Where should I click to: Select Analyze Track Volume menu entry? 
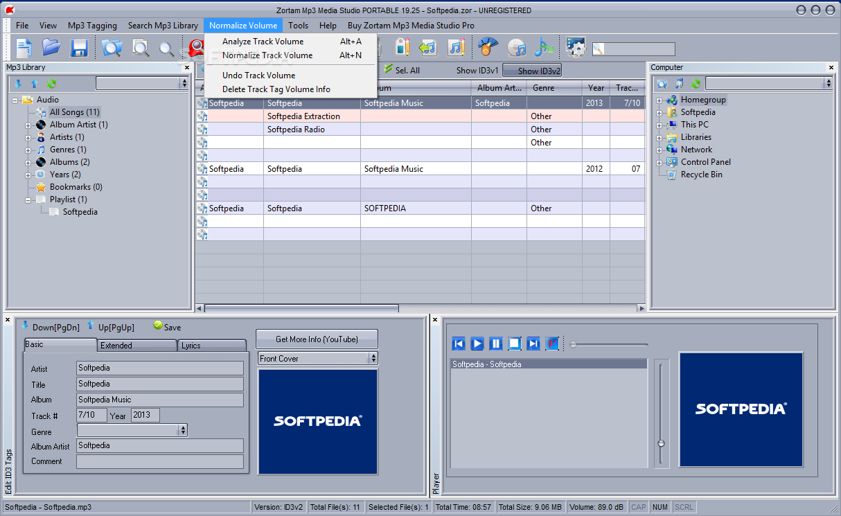292,42
